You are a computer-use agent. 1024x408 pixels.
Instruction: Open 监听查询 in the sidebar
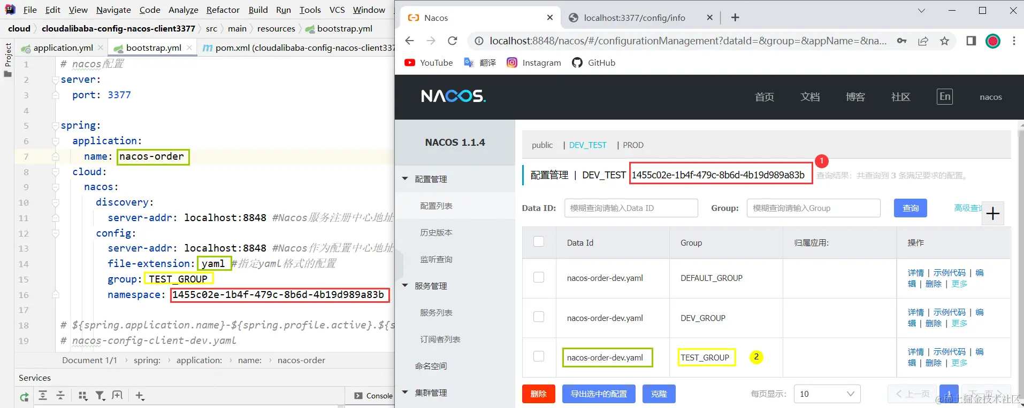436,259
